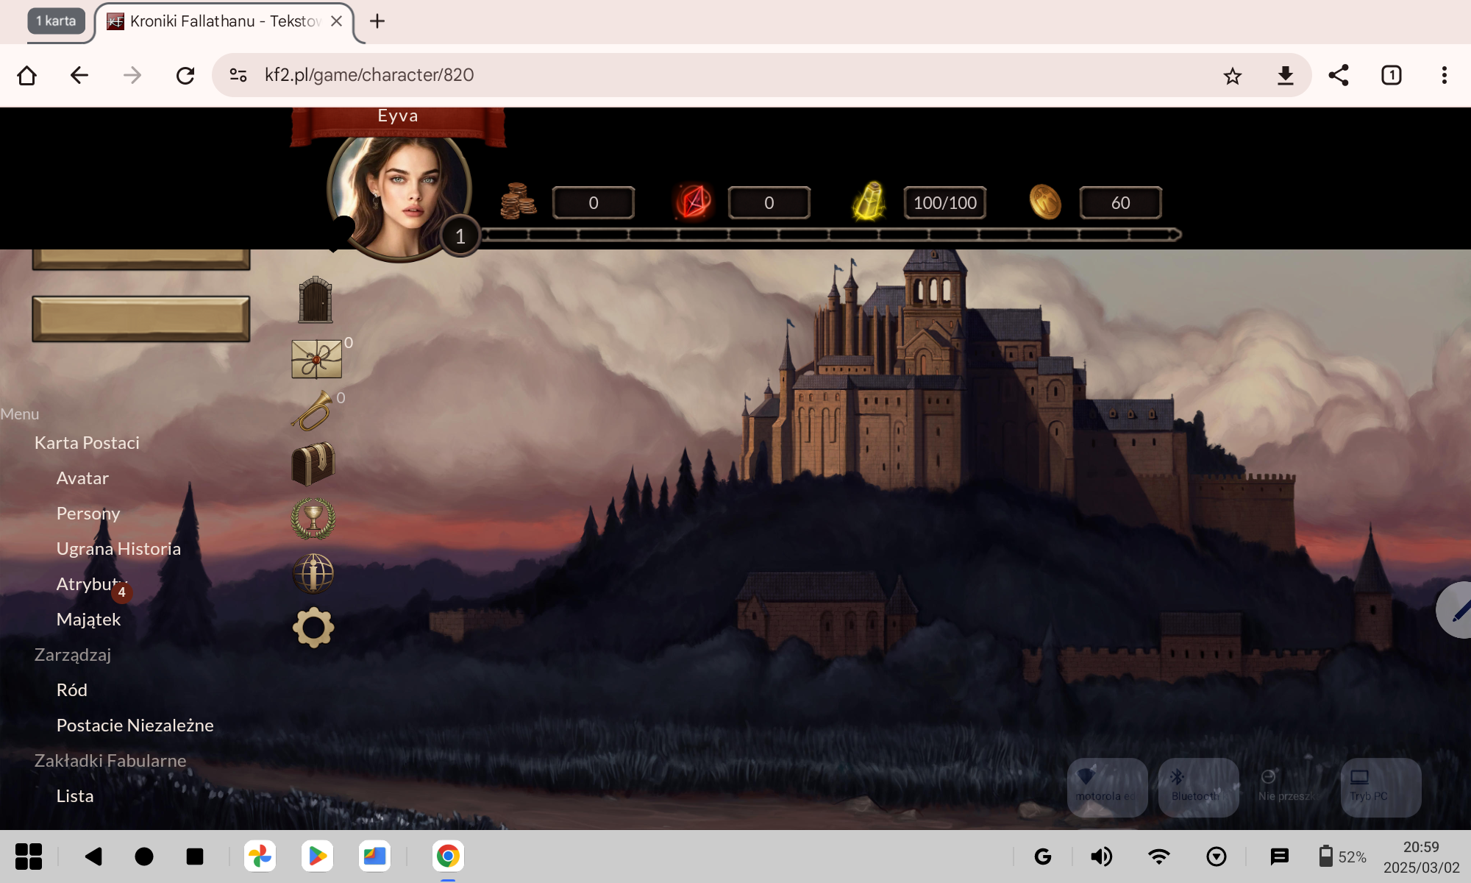
Task: Open the sealed letter messages icon
Action: point(316,359)
